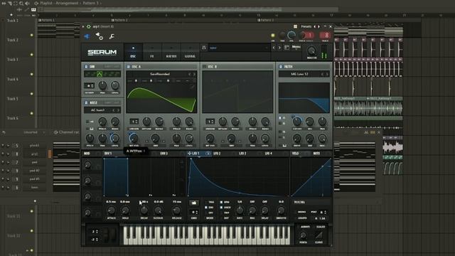
Task: Click the blue piano roll icon in plugin wrapper
Action: pos(87,36)
